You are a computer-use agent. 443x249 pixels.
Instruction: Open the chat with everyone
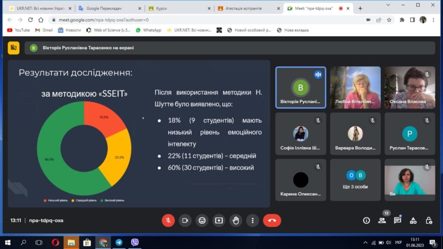398,220
